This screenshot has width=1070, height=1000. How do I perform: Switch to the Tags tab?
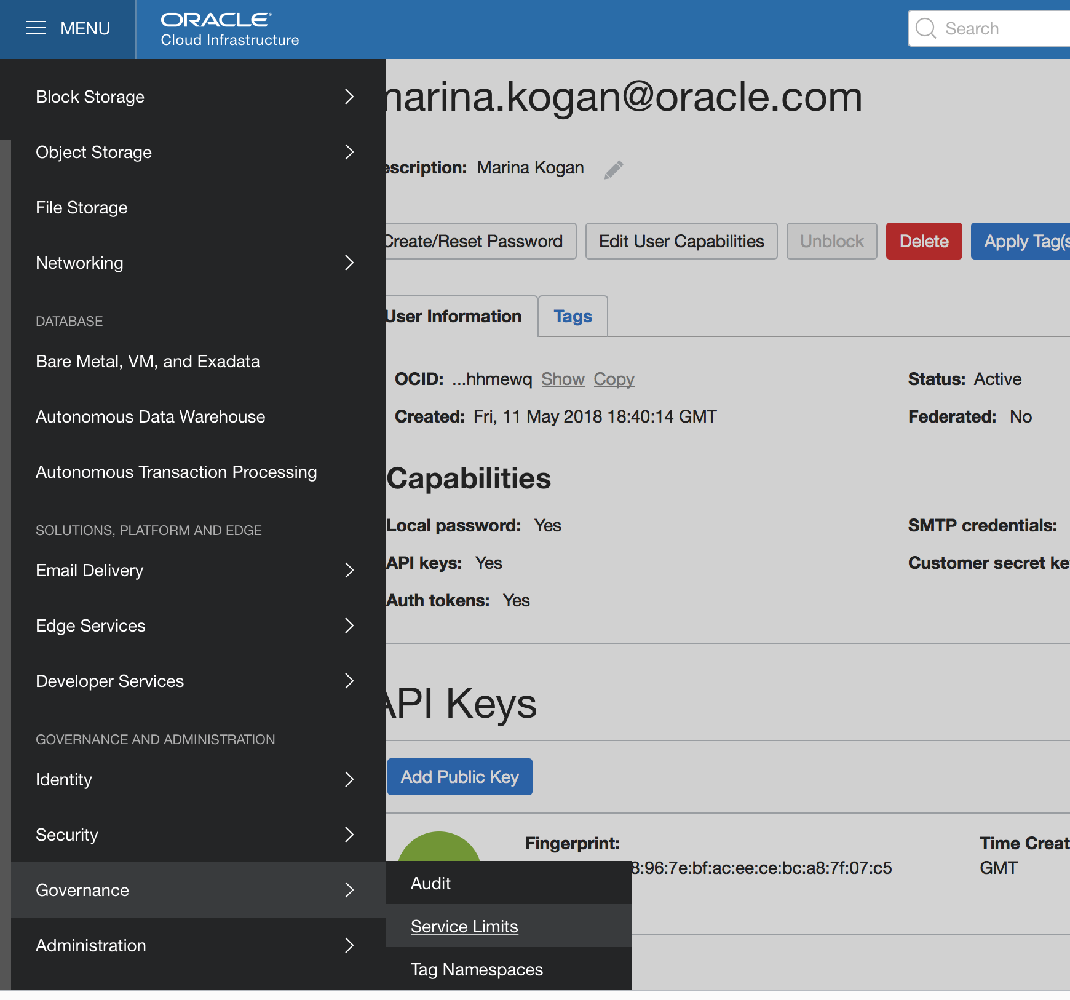(573, 316)
